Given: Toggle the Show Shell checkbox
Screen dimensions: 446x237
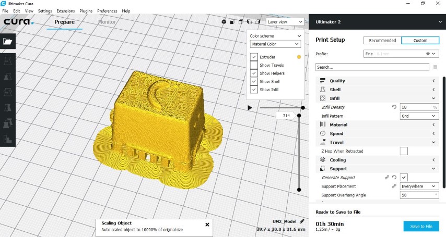Looking at the screenshot, I should pos(254,81).
